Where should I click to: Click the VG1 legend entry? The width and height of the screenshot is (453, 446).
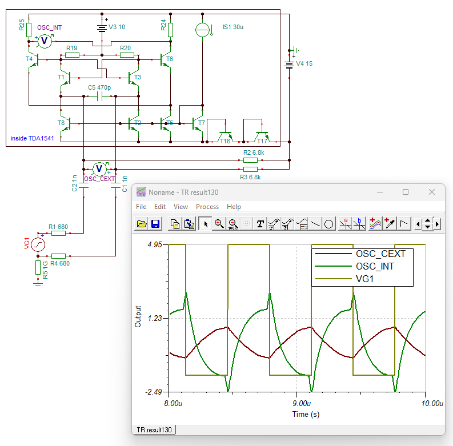point(344,279)
